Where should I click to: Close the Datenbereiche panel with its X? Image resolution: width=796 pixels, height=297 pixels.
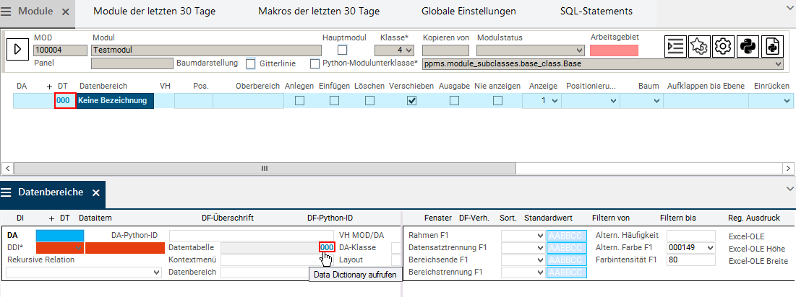tap(96, 192)
